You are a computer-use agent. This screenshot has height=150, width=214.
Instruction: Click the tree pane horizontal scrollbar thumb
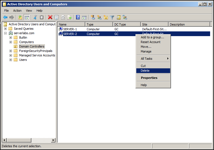pos(19,140)
